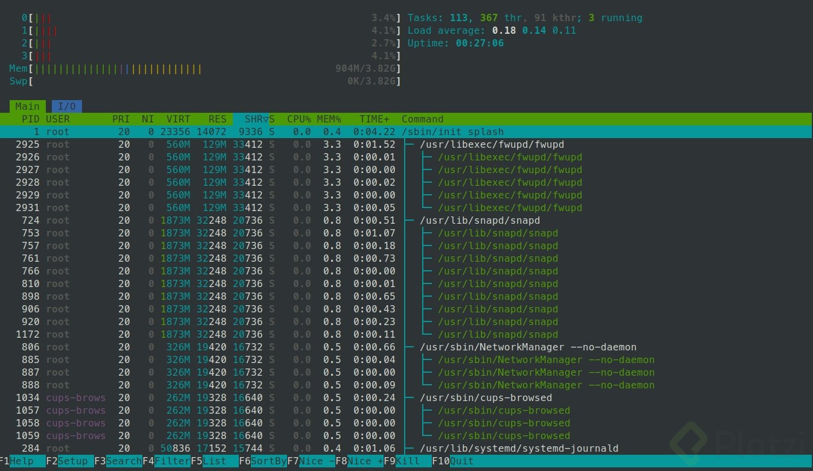Click F10 Quit in the bottom bar
The height and width of the screenshot is (471, 813).
[x=453, y=461]
